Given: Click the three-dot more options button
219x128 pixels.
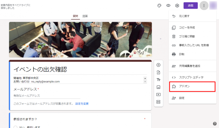Looking at the screenshot, I should pos(204,5).
